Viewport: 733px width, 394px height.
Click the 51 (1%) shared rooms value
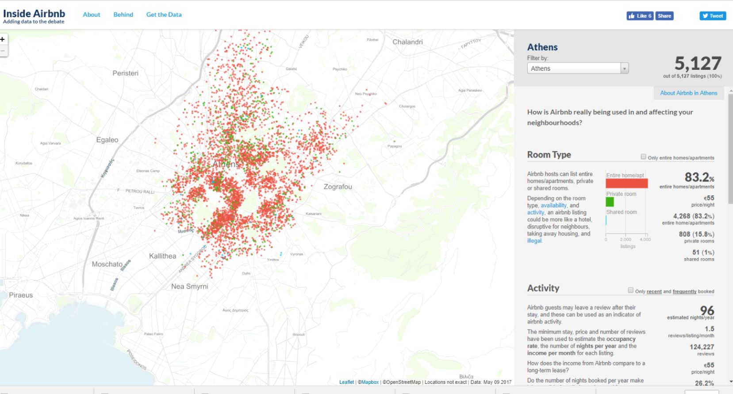[x=703, y=252]
